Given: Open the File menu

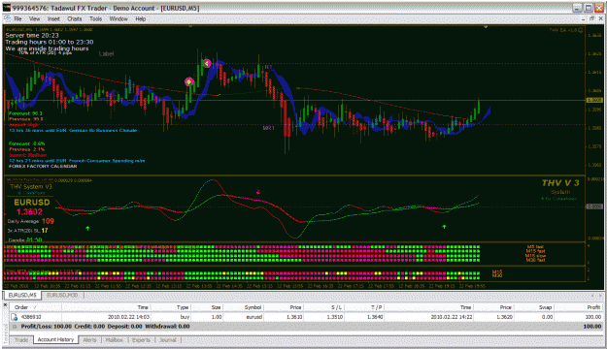Looking at the screenshot, I should click(x=17, y=18).
